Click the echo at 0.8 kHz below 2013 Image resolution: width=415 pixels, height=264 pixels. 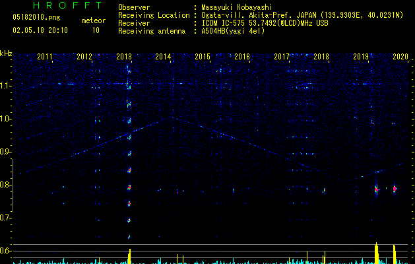click(129, 187)
